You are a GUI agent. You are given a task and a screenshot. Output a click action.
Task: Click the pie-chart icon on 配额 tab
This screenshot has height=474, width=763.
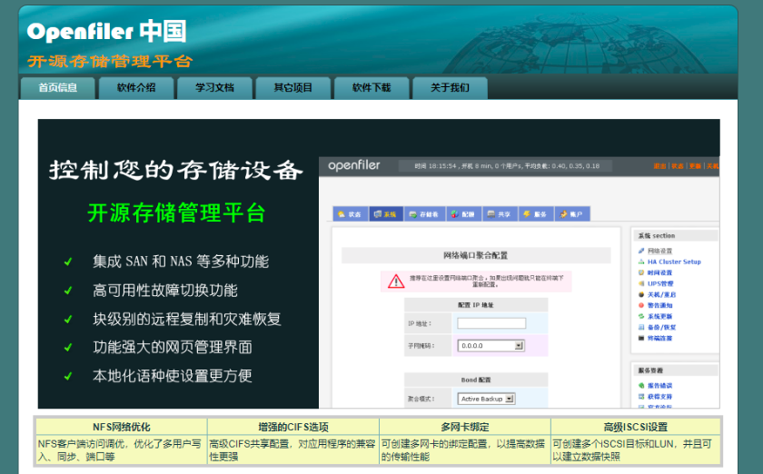point(454,214)
